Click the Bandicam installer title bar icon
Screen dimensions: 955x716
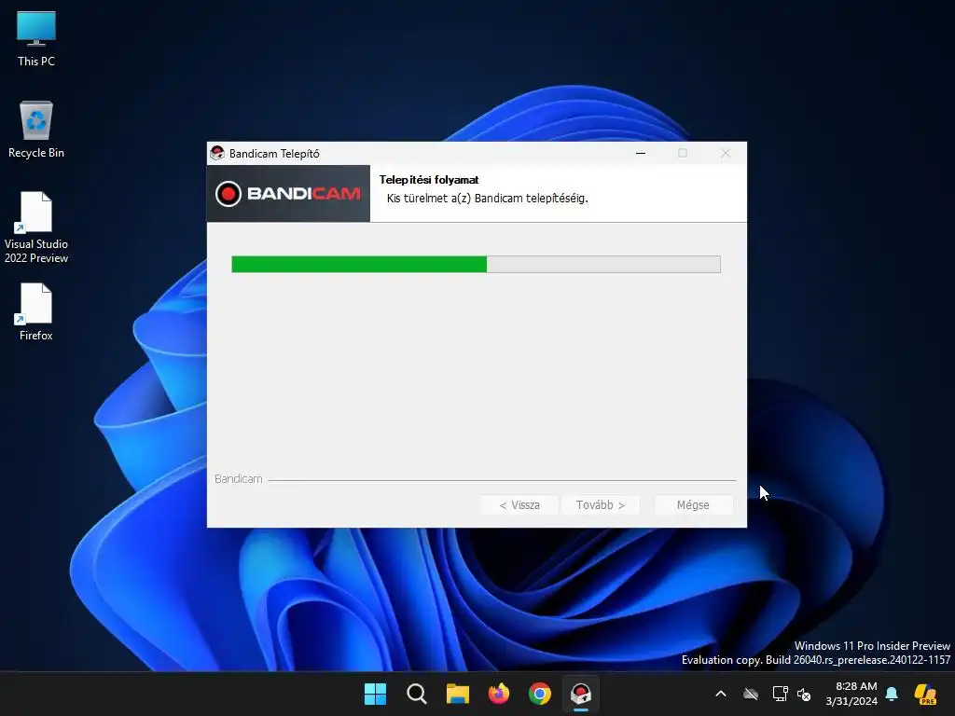[217, 153]
